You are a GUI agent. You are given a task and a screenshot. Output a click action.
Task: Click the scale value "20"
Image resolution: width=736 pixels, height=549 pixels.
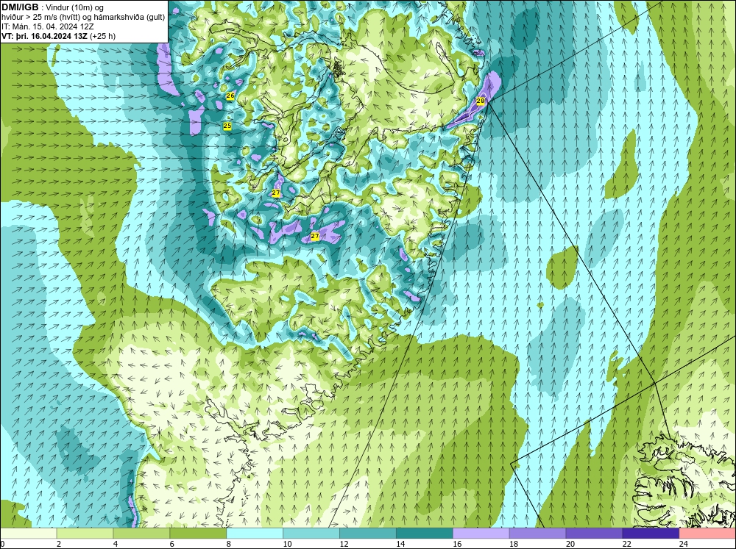coord(570,544)
